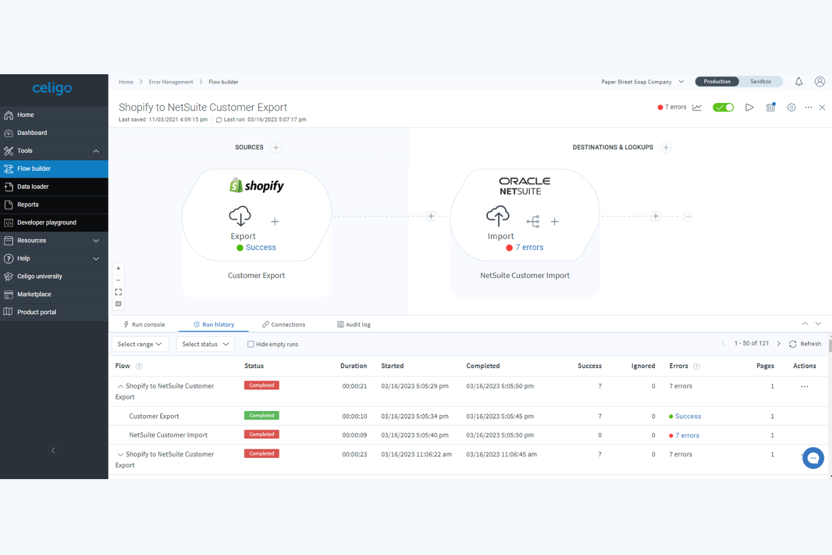Collapse the first Shopify to NetSuite run row
Image resolution: width=832 pixels, height=555 pixels.
120,386
